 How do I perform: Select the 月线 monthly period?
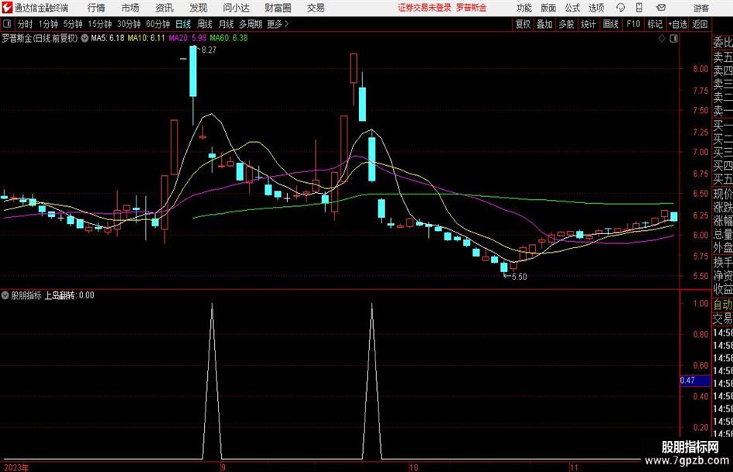226,24
